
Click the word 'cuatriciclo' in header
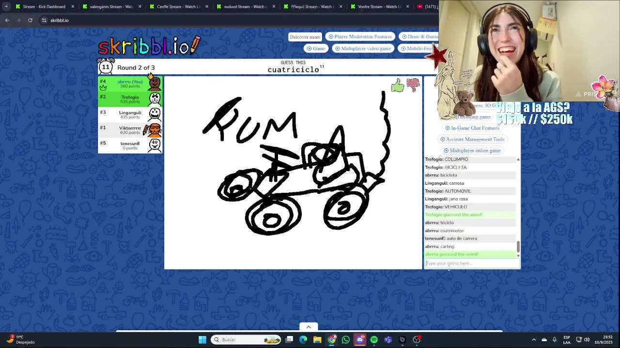293,70
